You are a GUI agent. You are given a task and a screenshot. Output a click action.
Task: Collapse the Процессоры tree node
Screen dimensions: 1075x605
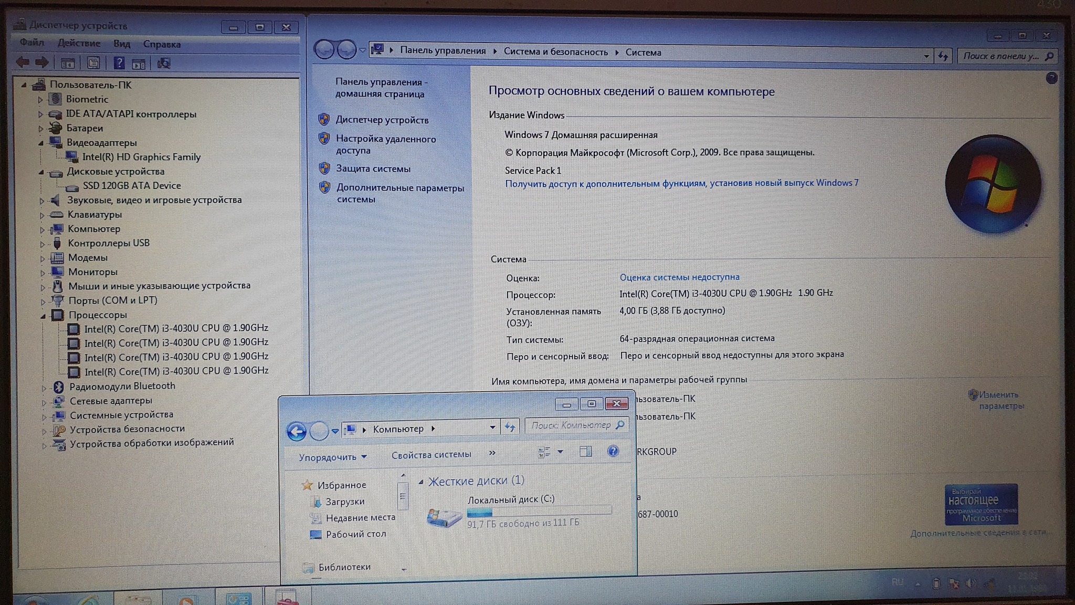pos(42,316)
